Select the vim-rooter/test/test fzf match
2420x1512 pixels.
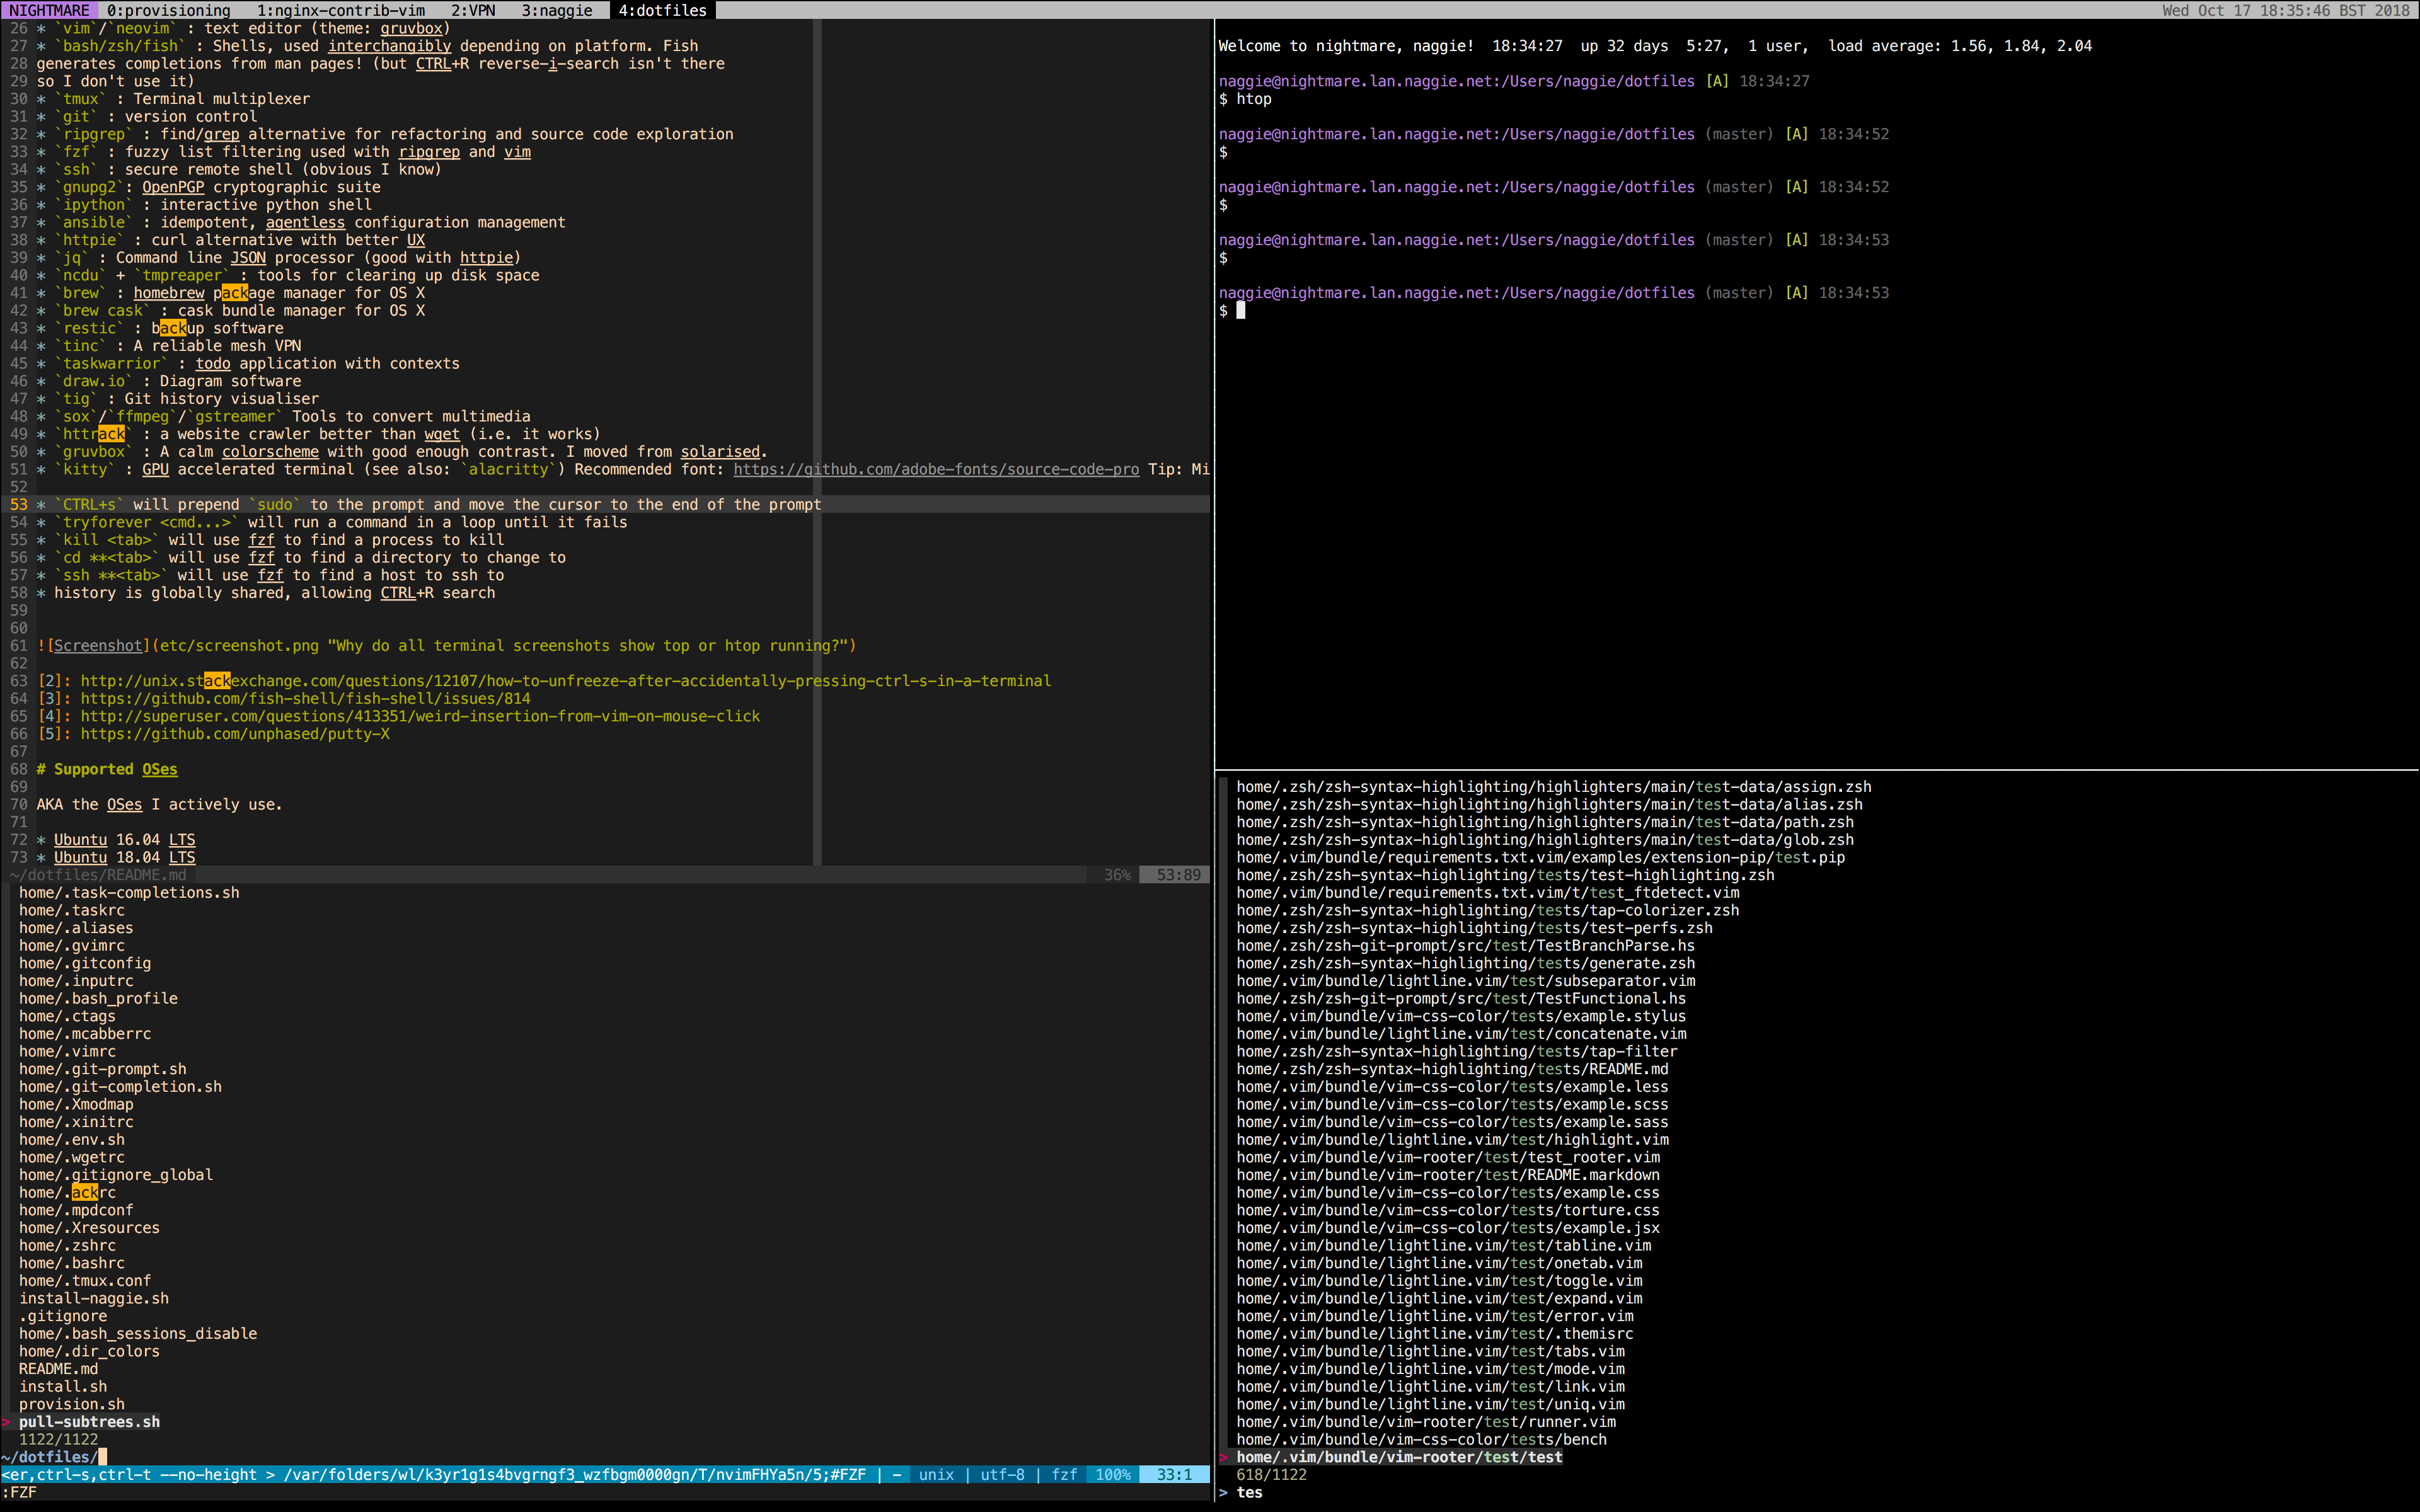[x=1399, y=1457]
